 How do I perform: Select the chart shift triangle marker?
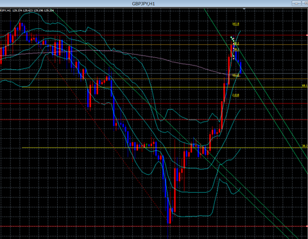point(244,9)
